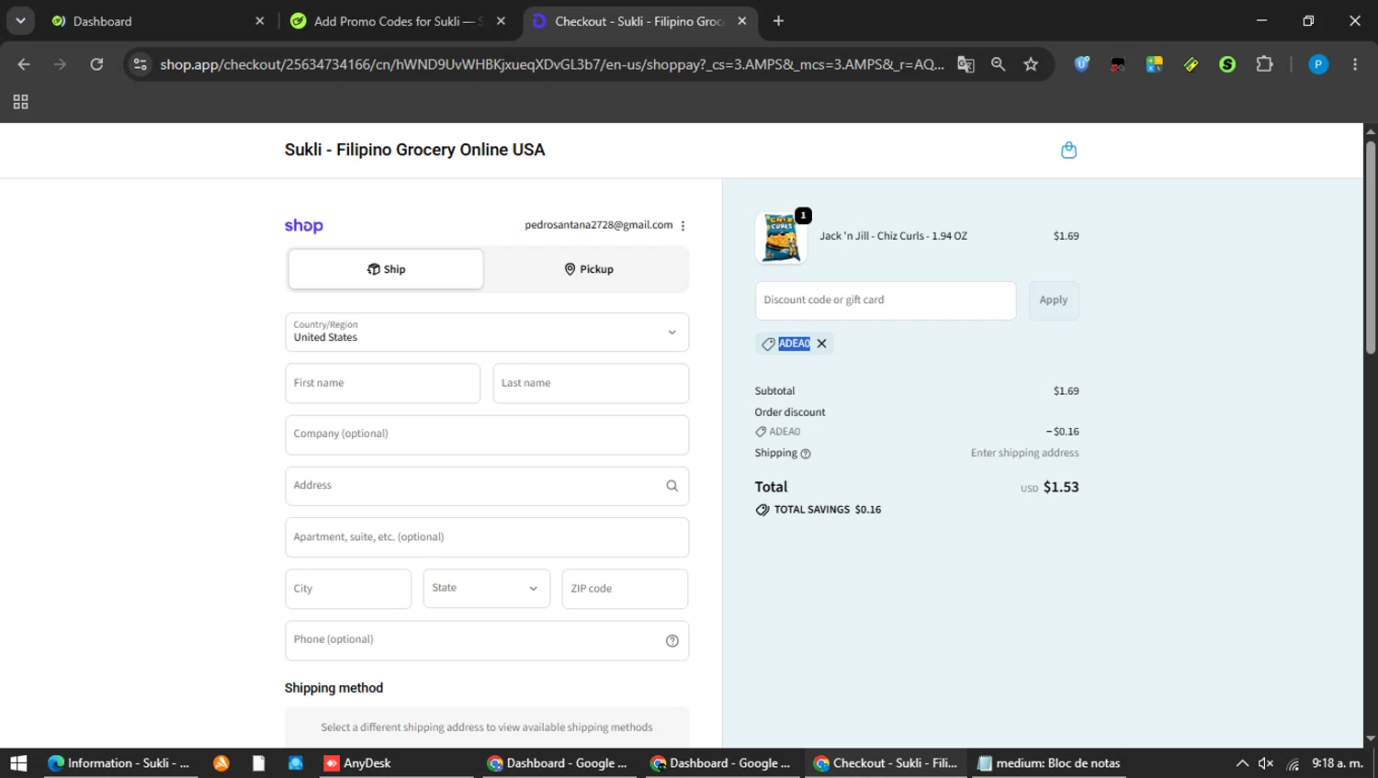Click the muted volume tray icon
This screenshot has width=1378, height=778.
coord(1266,763)
